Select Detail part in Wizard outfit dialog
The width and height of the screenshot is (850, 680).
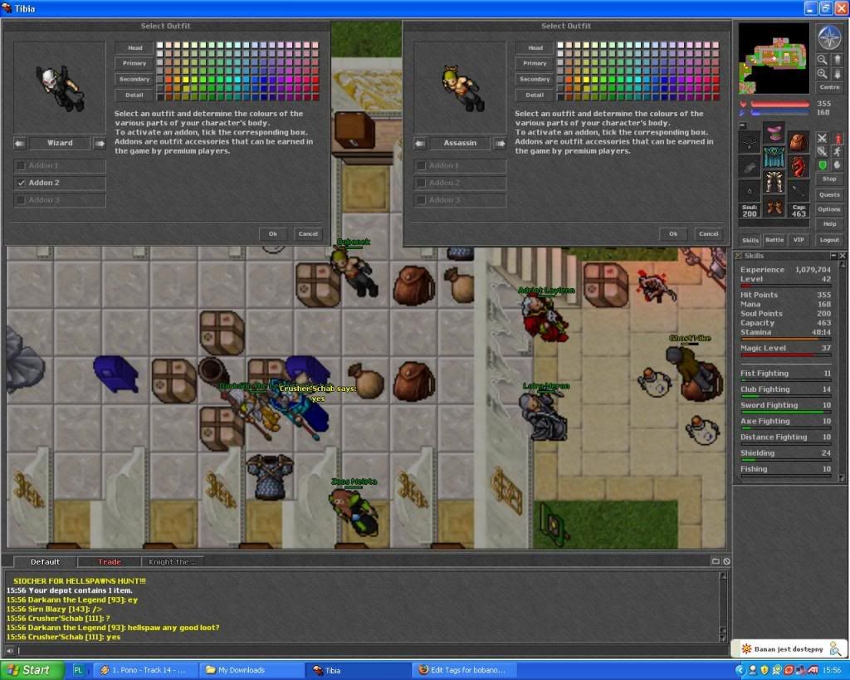[134, 95]
